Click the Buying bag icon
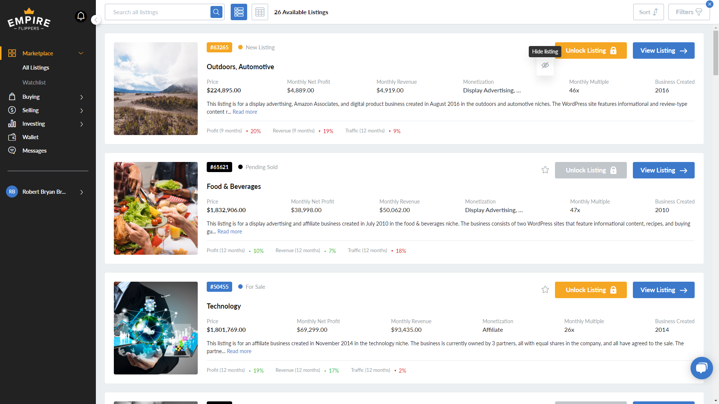The width and height of the screenshot is (719, 404). (x=12, y=97)
